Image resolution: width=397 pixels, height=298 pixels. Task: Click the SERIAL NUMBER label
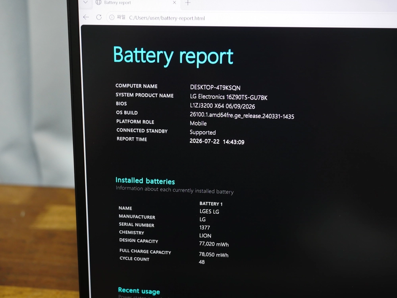tap(137, 224)
